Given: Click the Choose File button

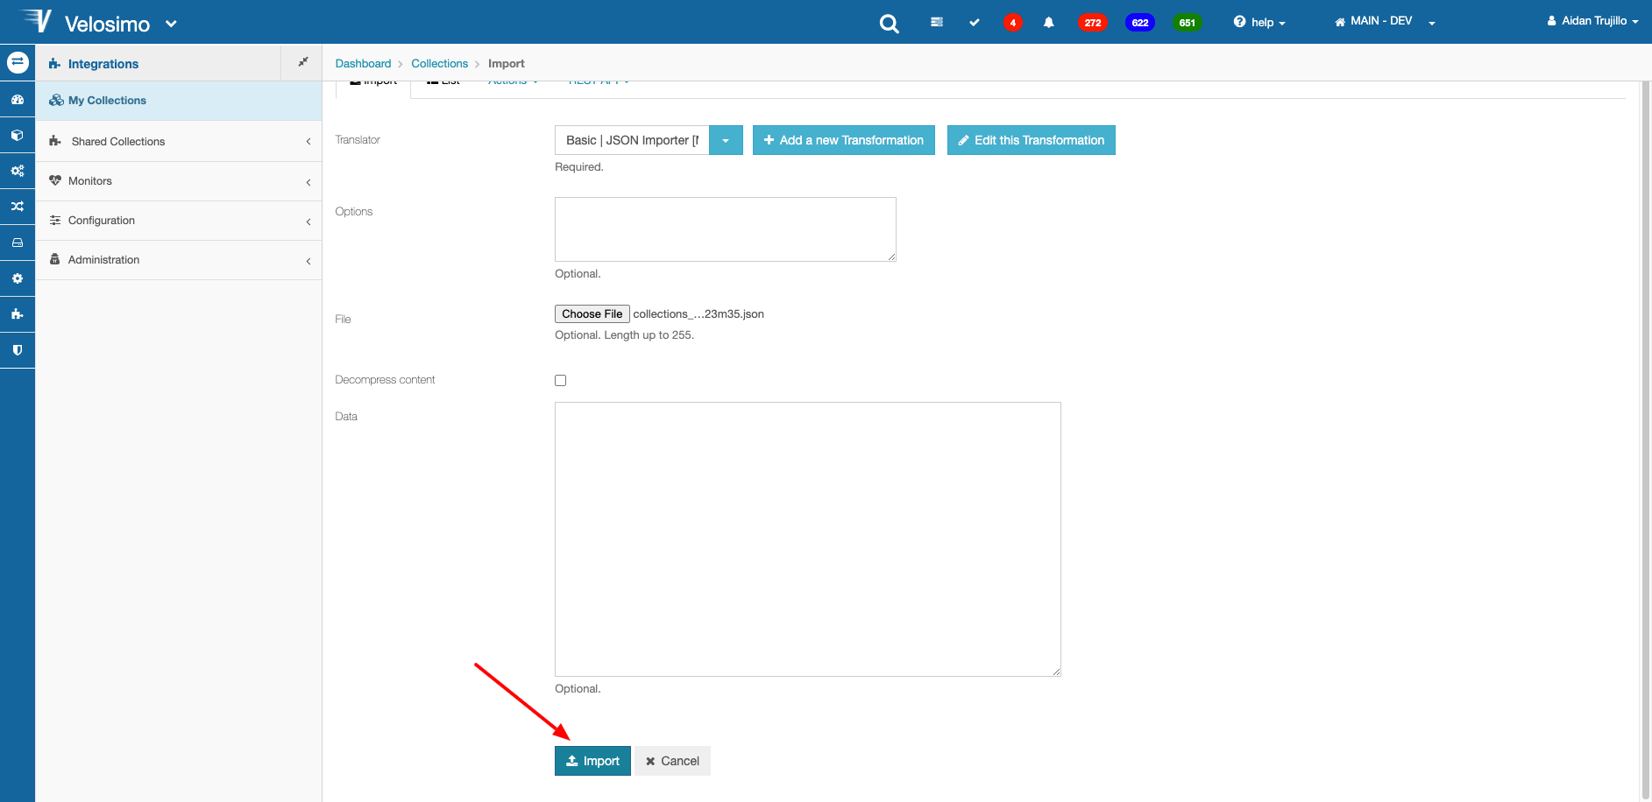Looking at the screenshot, I should tap(592, 313).
